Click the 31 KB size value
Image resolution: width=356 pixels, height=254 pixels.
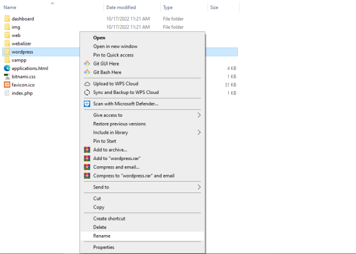(230, 85)
